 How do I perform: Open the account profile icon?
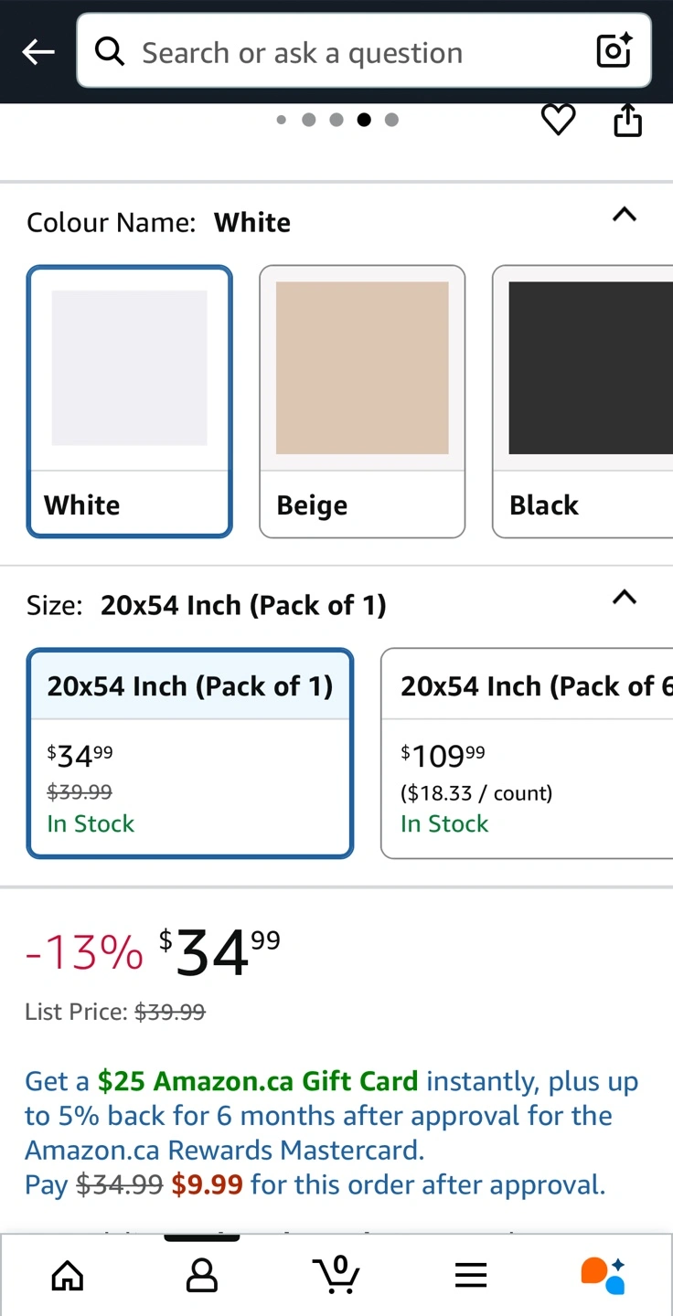pyautogui.click(x=201, y=1275)
